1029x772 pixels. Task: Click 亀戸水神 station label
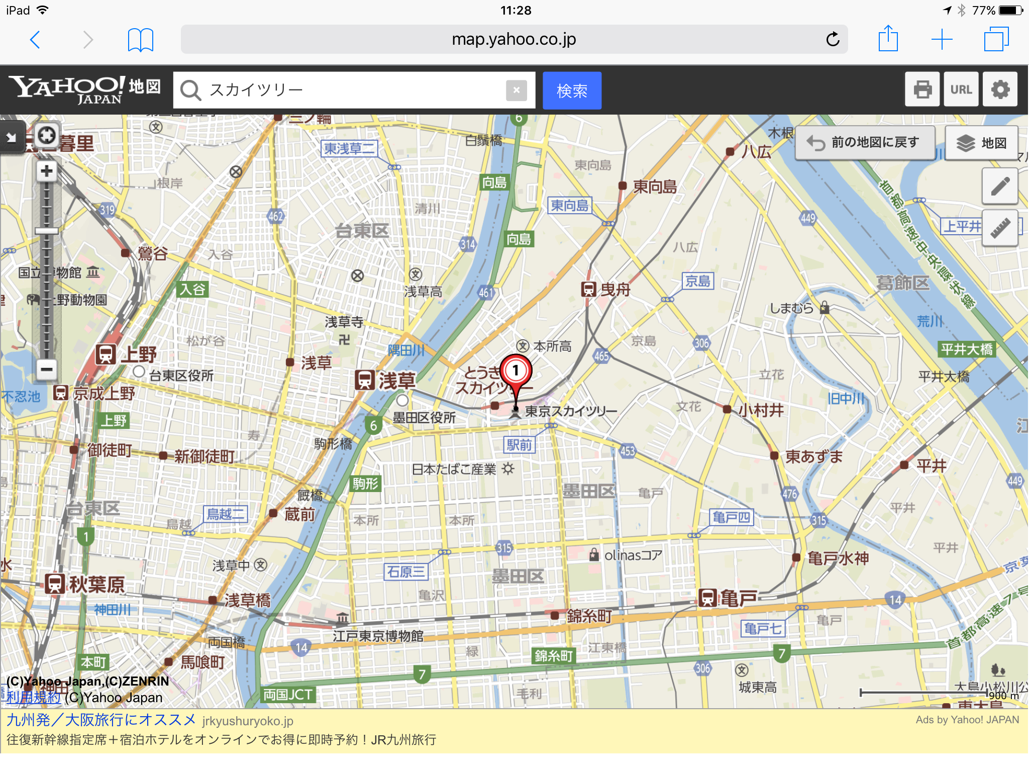pos(838,558)
